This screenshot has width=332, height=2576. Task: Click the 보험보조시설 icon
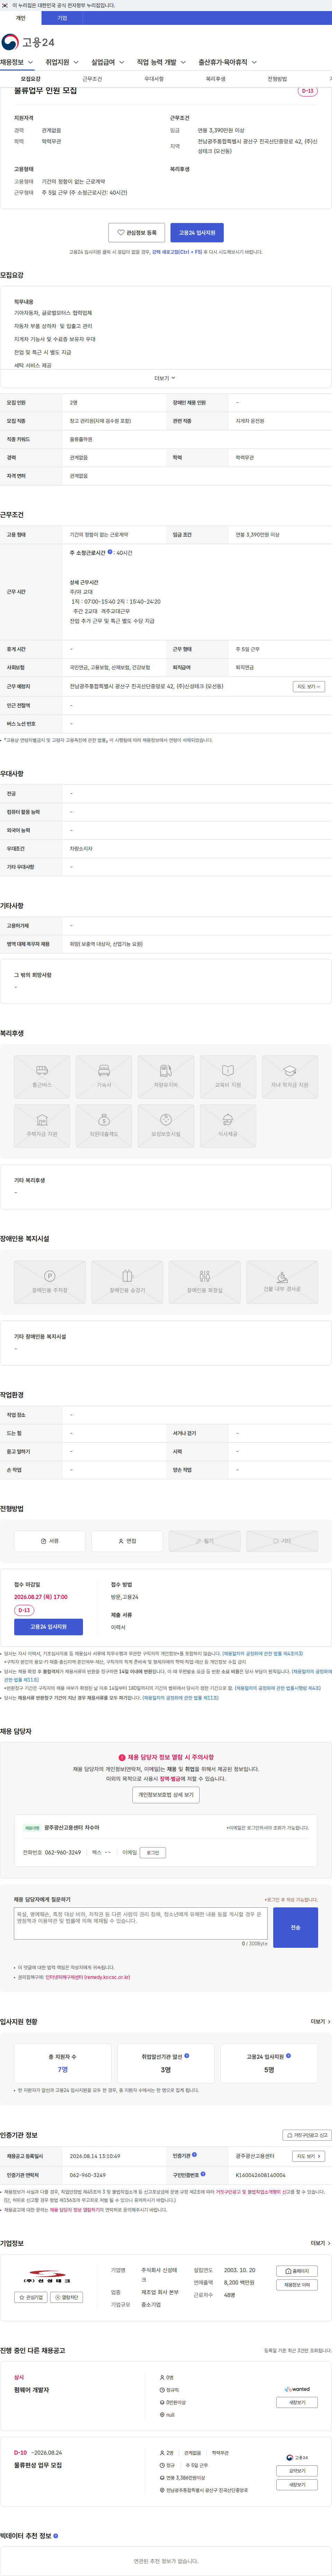tap(166, 1126)
